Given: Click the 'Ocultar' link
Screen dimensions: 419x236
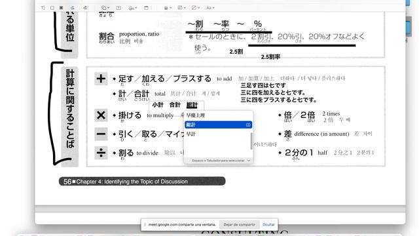Looking at the screenshot, I should (268, 224).
